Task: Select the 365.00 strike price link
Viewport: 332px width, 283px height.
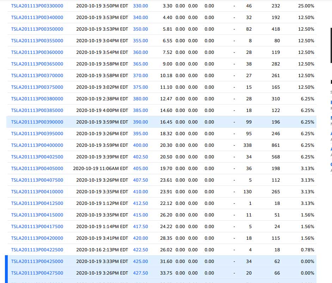Action: coord(140,64)
